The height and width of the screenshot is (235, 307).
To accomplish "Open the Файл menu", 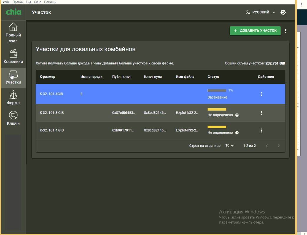I will point(6,2).
